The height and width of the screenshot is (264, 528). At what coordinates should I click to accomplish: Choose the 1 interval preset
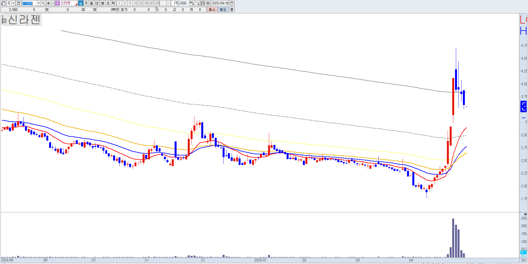119,3
